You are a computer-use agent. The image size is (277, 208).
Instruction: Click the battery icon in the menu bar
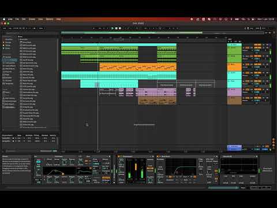point(237,19)
